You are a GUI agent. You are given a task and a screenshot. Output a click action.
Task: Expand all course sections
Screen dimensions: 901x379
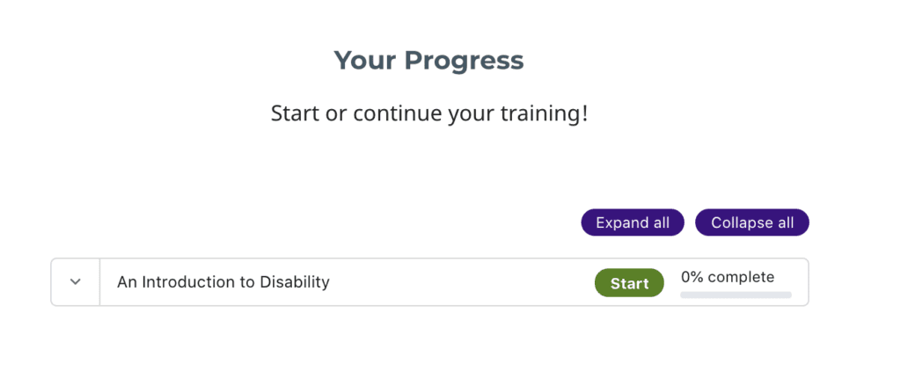coord(632,222)
